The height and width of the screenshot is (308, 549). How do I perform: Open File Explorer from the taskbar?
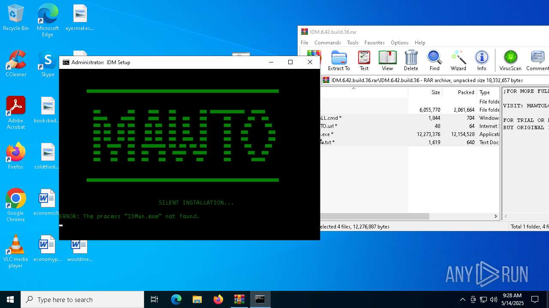pos(197,299)
